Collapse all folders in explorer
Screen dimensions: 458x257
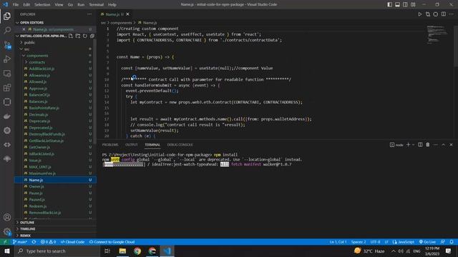pyautogui.click(x=92, y=36)
